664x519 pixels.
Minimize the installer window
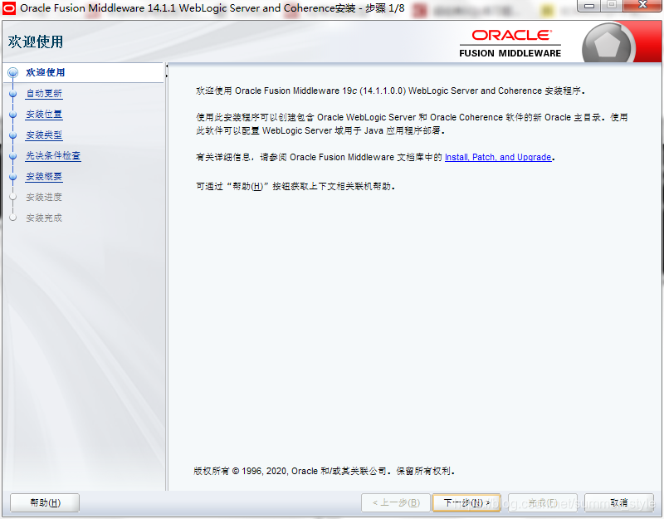[x=588, y=6]
